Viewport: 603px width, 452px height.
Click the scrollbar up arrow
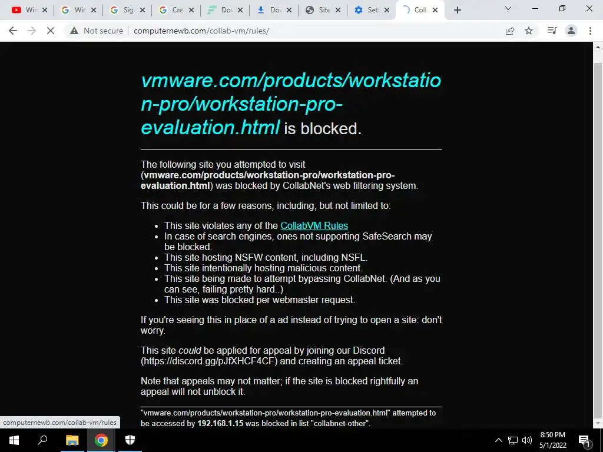pos(598,47)
